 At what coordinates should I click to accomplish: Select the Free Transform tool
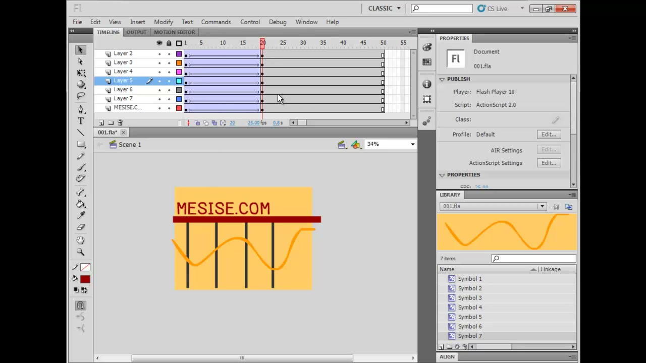[81, 73]
